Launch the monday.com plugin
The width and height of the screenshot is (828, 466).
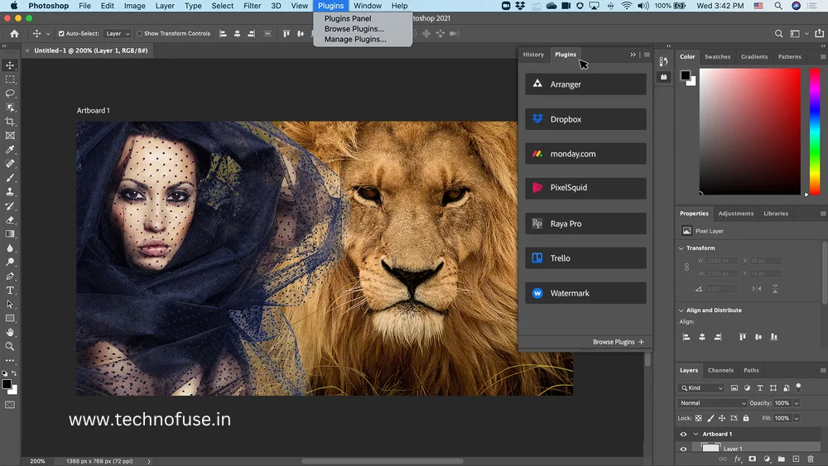[x=585, y=154]
